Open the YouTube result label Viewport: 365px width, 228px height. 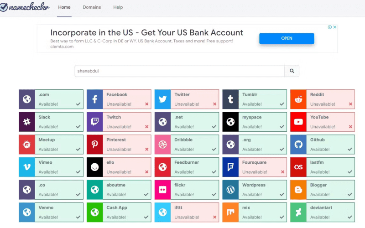pyautogui.click(x=319, y=117)
